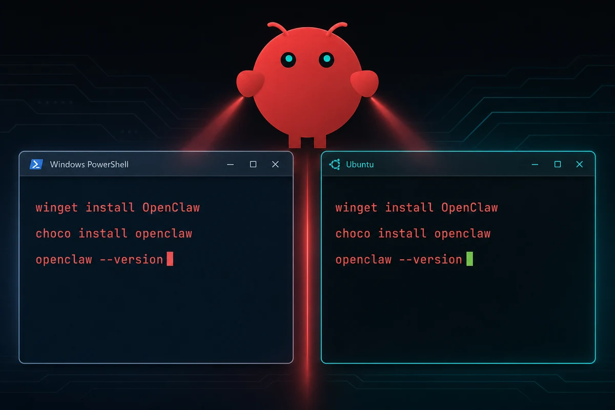Click the PowerShell icon in the title bar
615x410 pixels.
pyautogui.click(x=36, y=164)
